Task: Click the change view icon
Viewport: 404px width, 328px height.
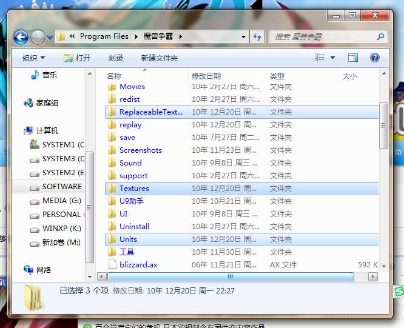Action: tap(320, 58)
